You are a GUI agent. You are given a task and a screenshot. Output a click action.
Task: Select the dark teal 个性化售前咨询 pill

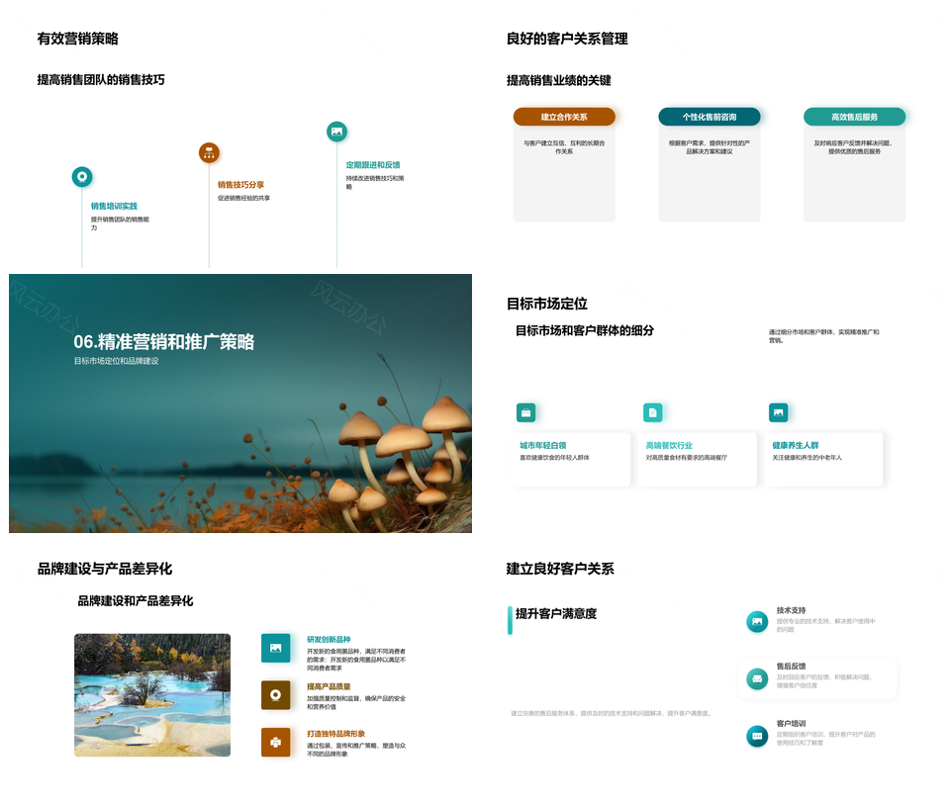710,117
